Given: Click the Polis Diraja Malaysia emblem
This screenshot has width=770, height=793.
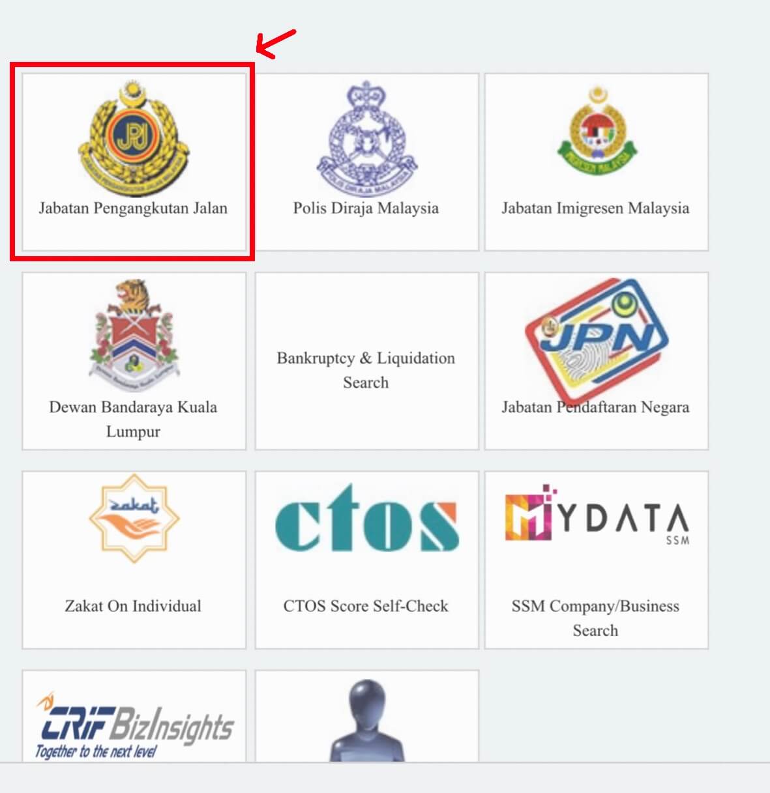Looking at the screenshot, I should (366, 137).
